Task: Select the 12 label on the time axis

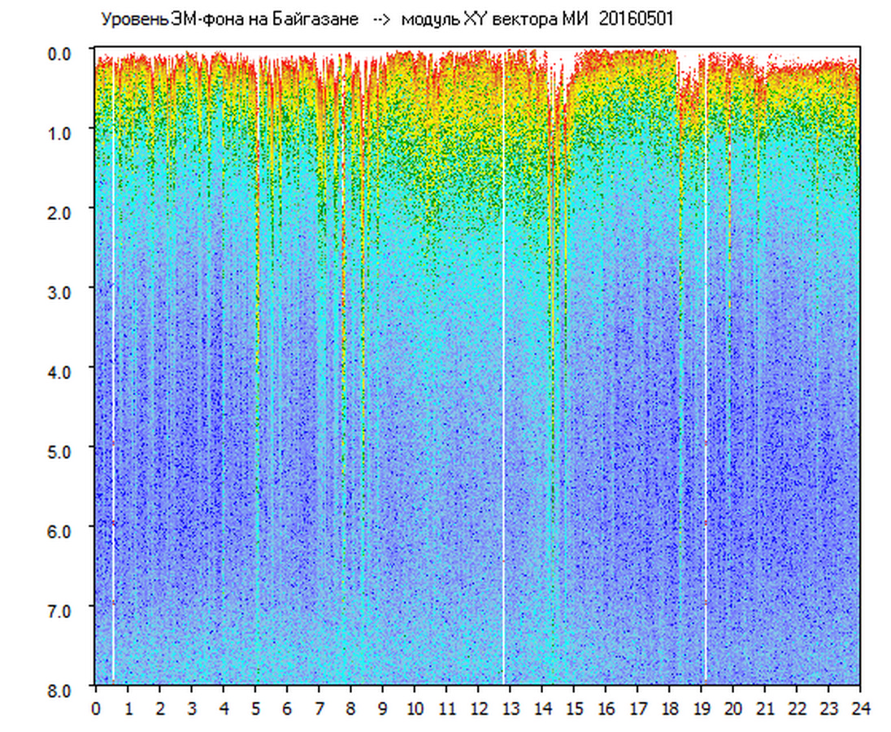Action: click(x=478, y=708)
